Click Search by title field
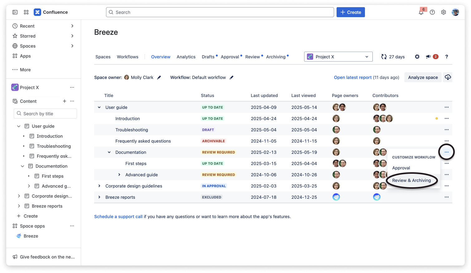 [45, 114]
